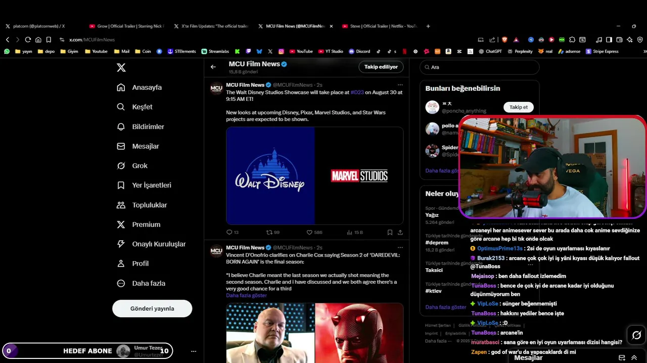
Task: Toggle the browser sidebar panel
Action: click(609, 39)
